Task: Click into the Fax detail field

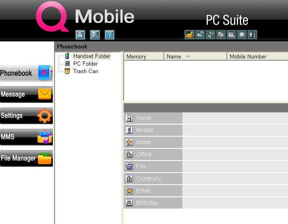Action: 235,166
